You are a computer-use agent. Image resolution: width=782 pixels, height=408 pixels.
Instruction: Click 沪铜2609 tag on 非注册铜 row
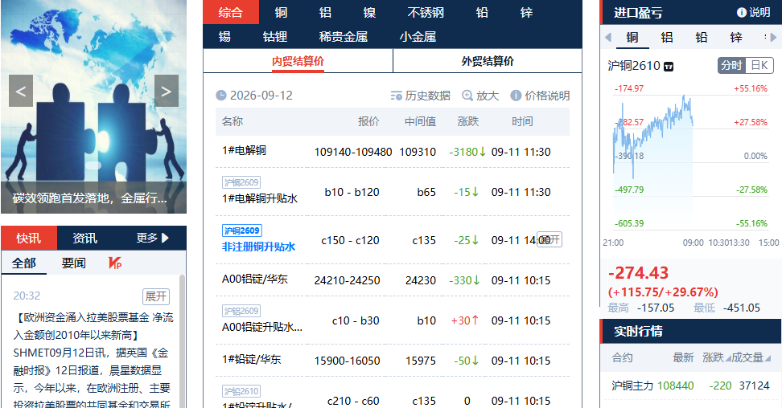pyautogui.click(x=242, y=231)
